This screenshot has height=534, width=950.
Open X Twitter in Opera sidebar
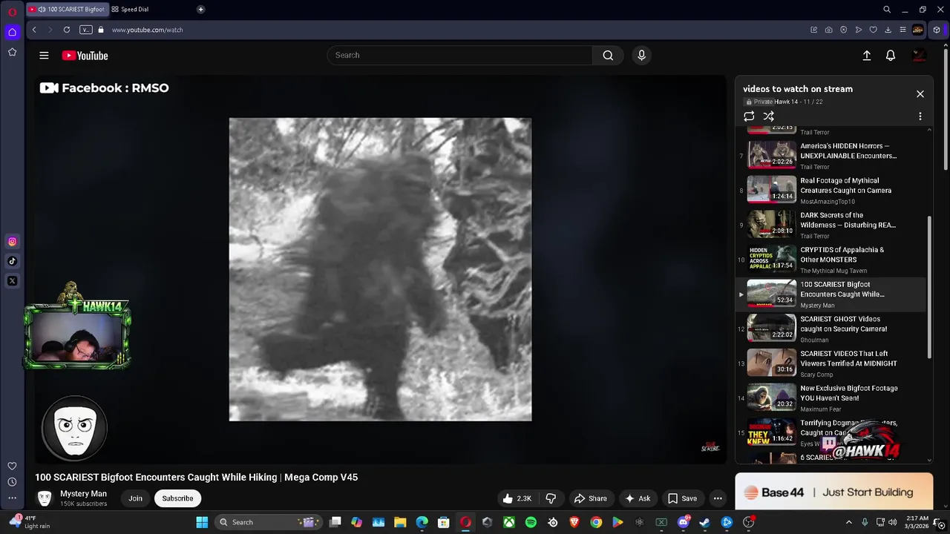click(x=13, y=281)
